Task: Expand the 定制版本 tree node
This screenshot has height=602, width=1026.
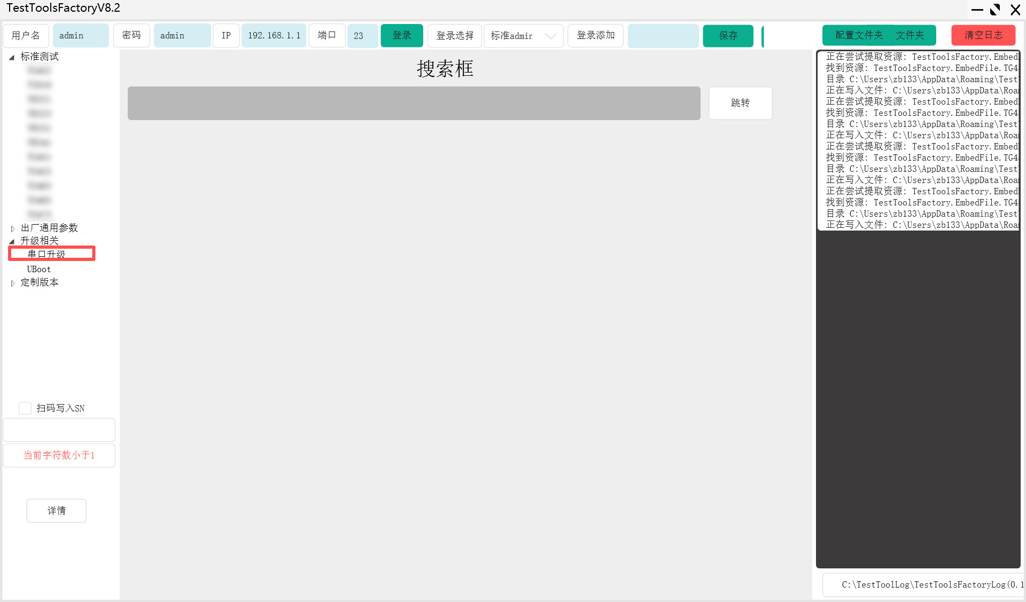Action: pos(12,283)
